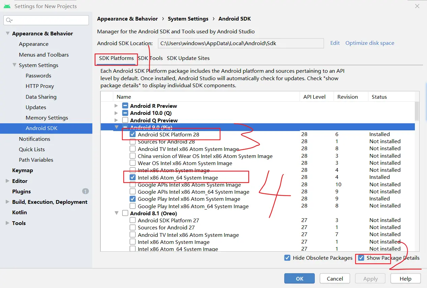Check Android SDK Platform 27
This screenshot has width=427, height=288.
132,220
